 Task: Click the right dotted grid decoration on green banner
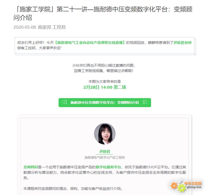[145, 102]
